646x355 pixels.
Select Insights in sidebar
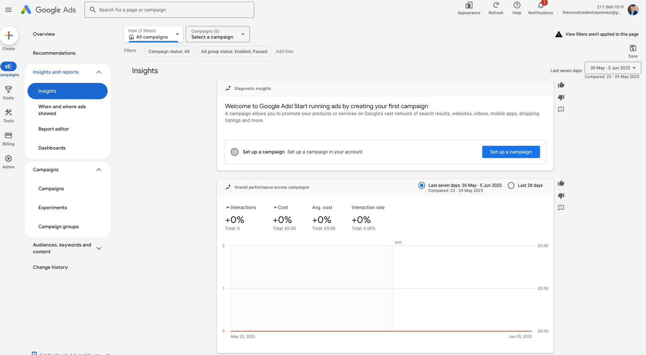click(68, 91)
